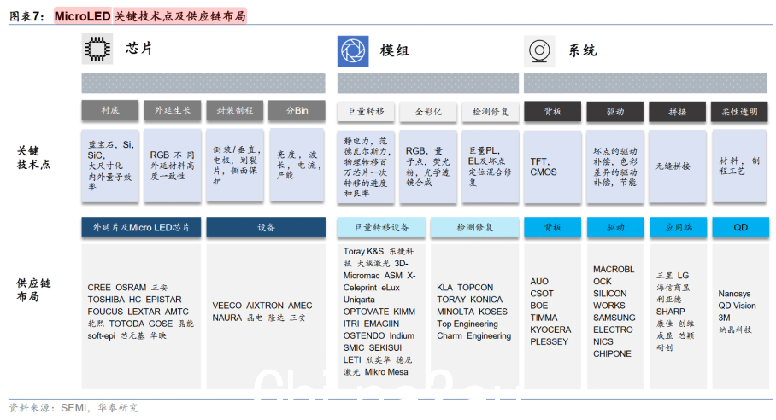Select the 分Bin header box
The width and height of the screenshot is (776, 420).
click(297, 111)
